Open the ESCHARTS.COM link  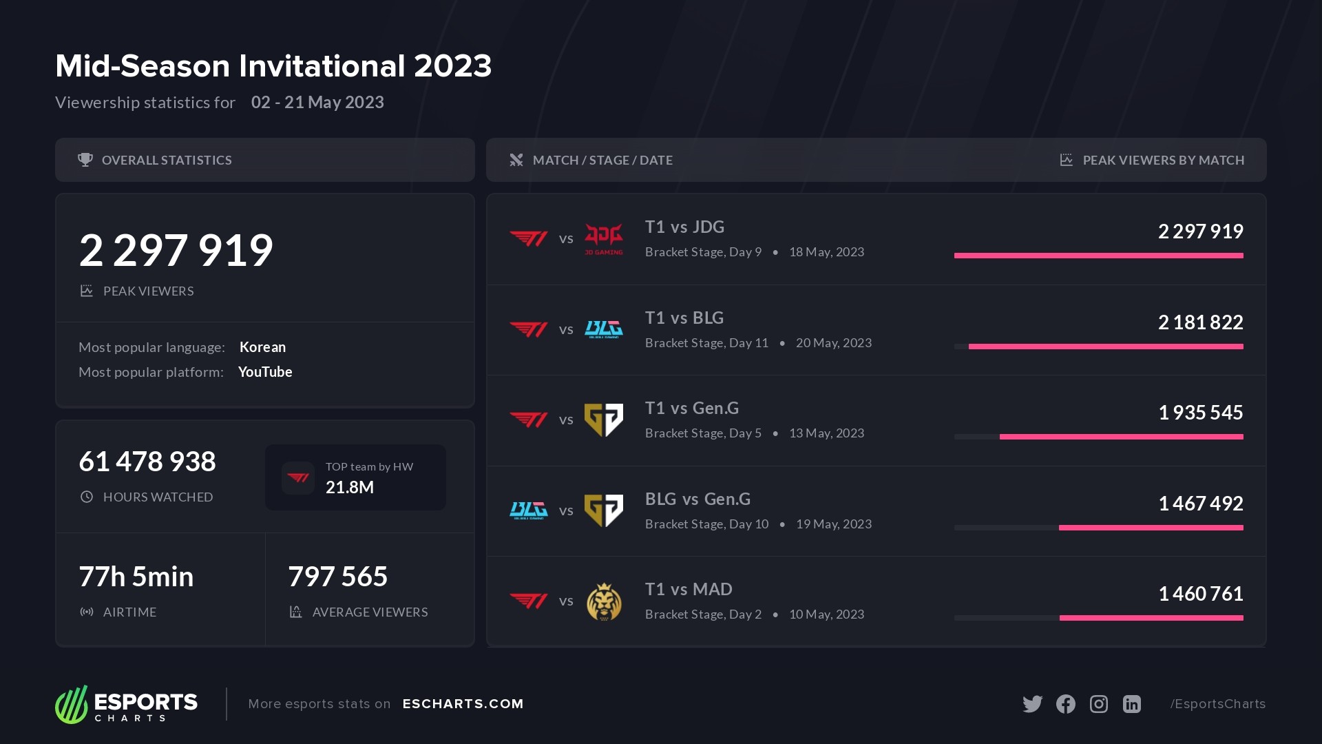coord(463,704)
